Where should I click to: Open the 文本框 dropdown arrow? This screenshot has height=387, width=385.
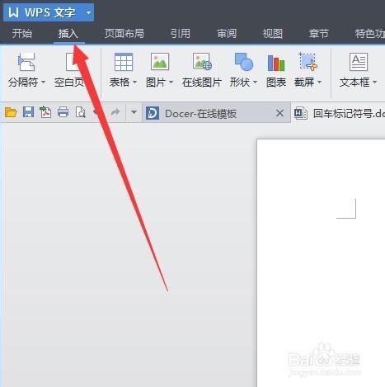tap(374, 82)
